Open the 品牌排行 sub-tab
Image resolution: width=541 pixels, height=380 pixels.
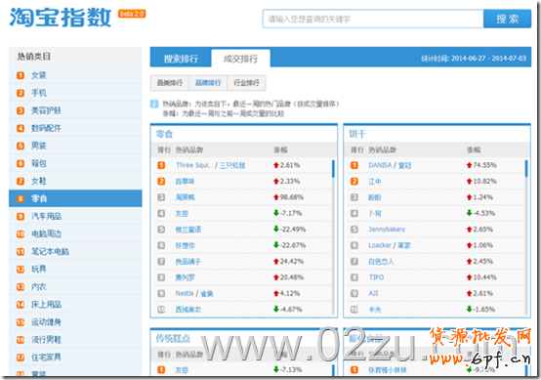(208, 83)
